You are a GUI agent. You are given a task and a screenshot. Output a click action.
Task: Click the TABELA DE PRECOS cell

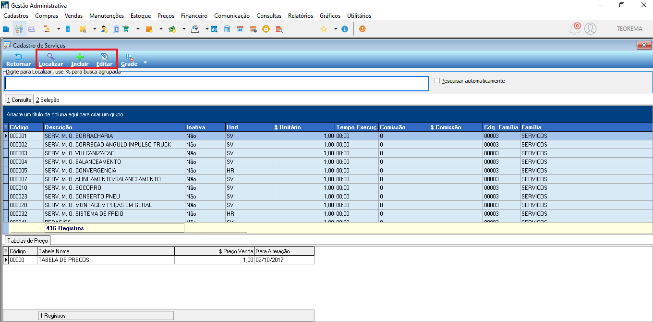pyautogui.click(x=106, y=260)
